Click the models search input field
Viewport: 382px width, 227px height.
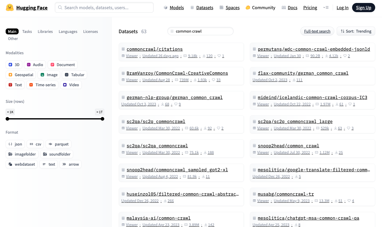[x=104, y=7]
